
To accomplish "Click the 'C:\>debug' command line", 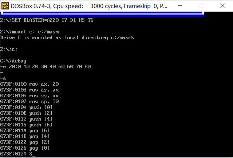I will click(13, 61).
